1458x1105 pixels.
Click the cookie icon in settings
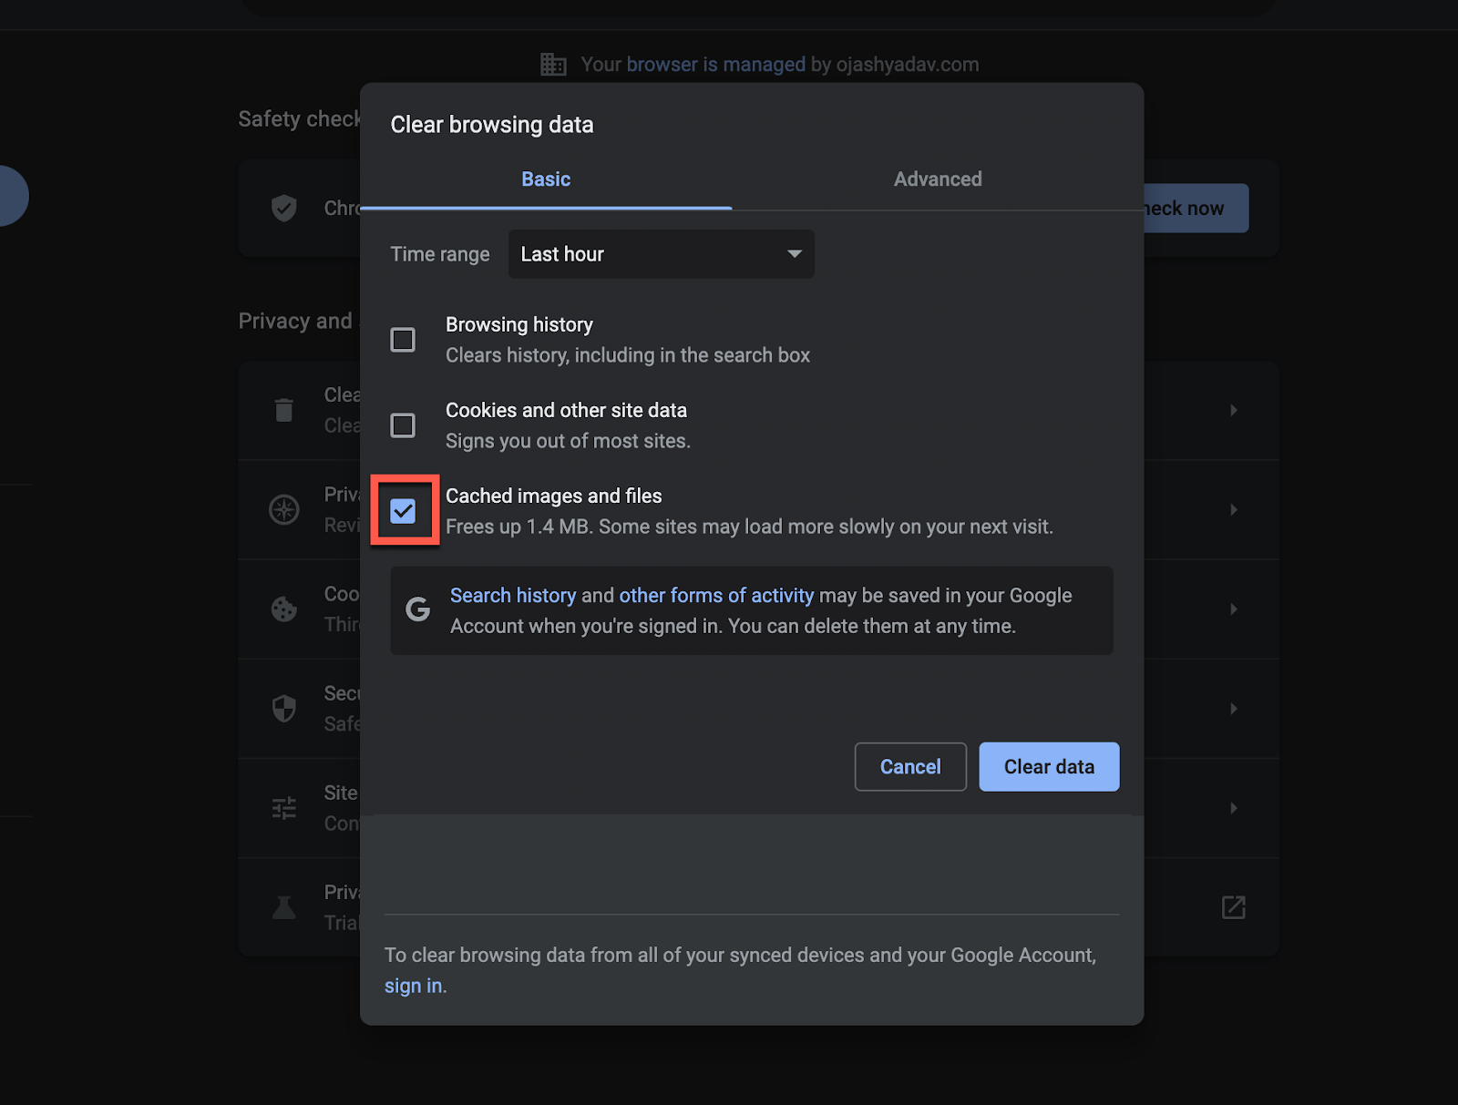click(284, 609)
